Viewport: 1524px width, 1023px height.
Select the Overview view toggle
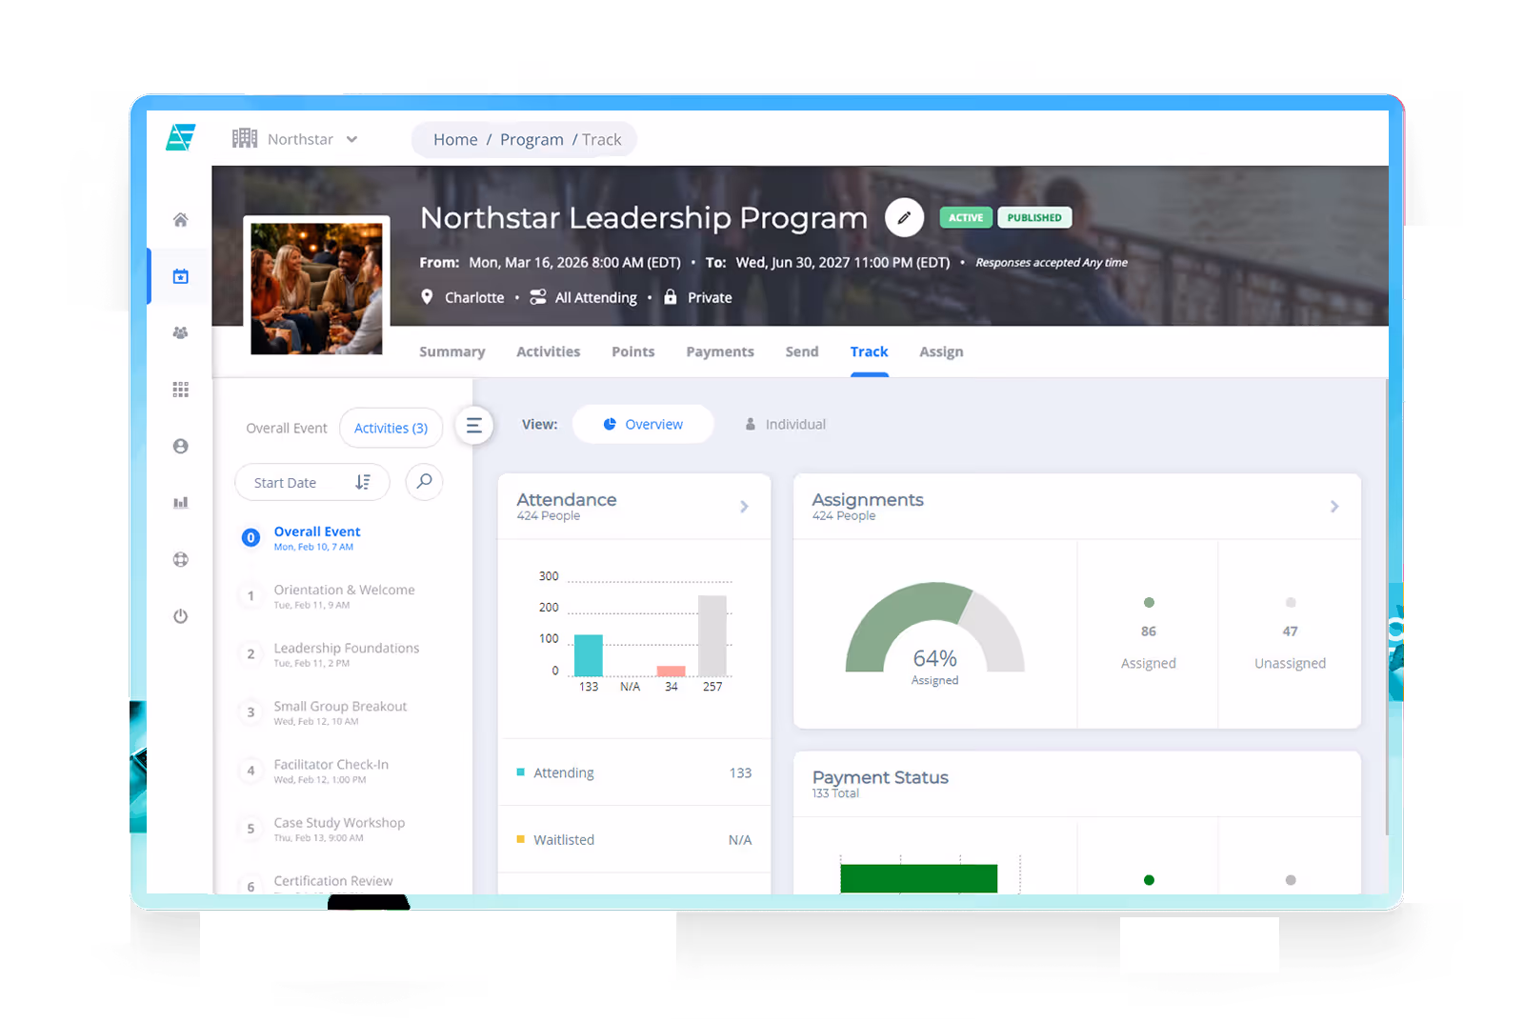coord(643,424)
